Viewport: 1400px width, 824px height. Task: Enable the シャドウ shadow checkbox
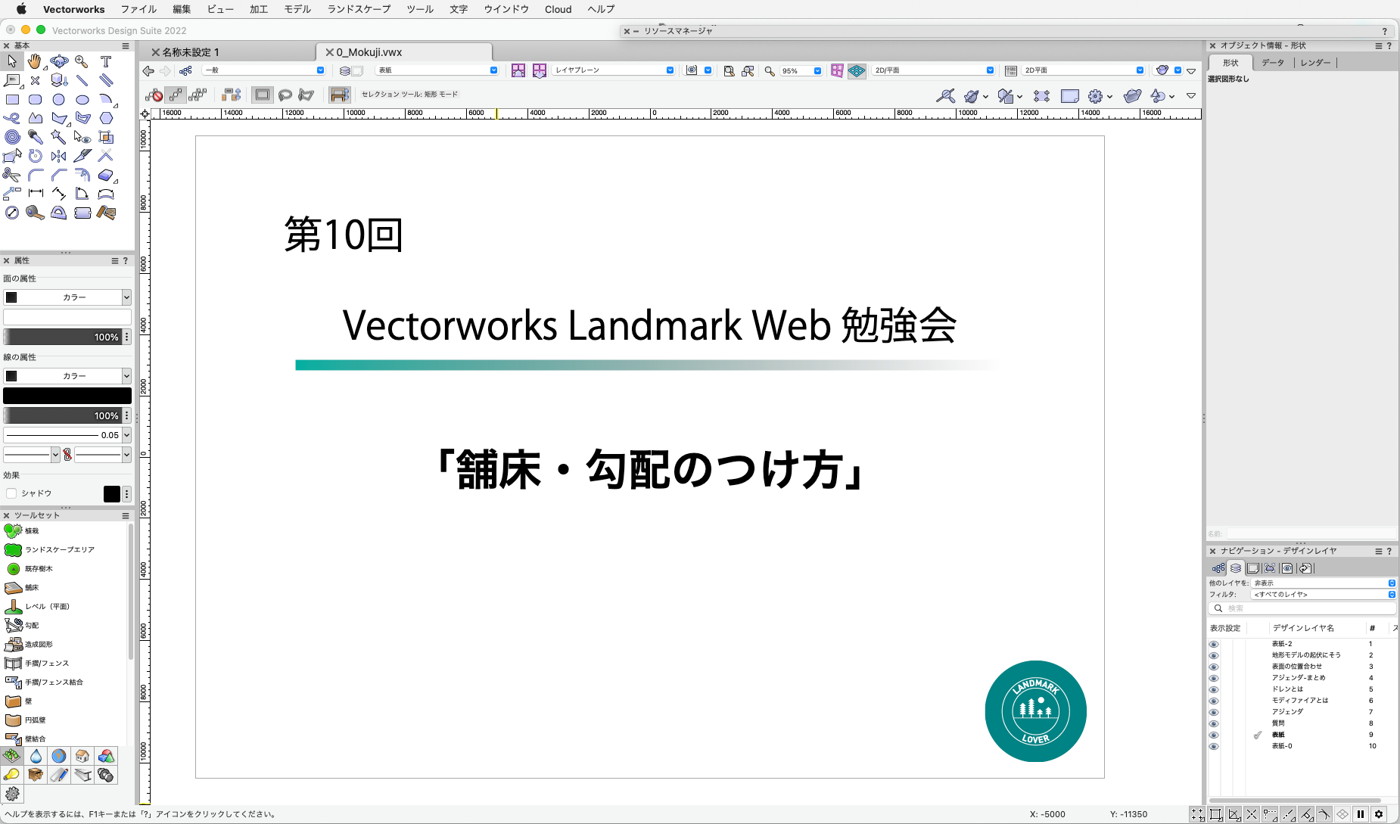pyautogui.click(x=11, y=493)
